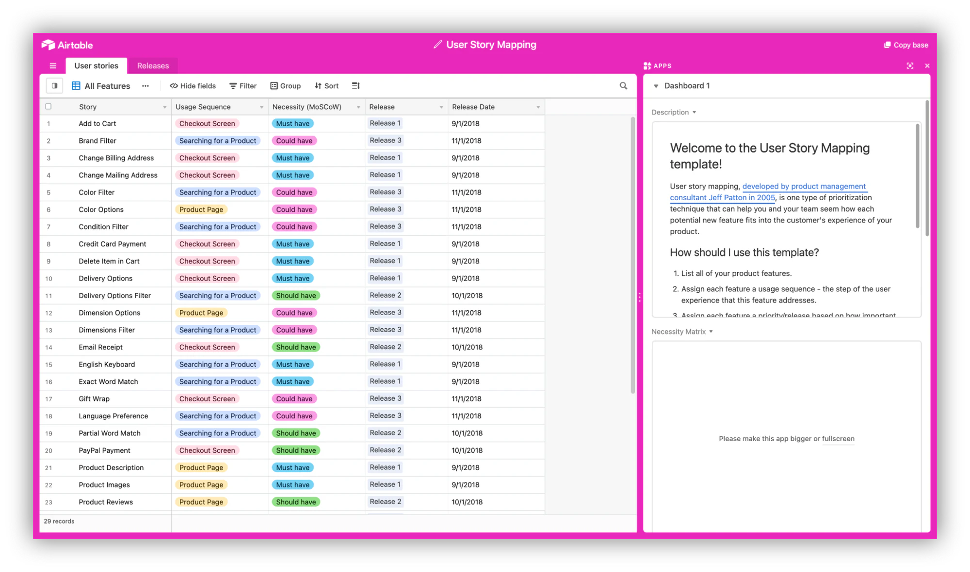Open the Filter options

(x=243, y=86)
